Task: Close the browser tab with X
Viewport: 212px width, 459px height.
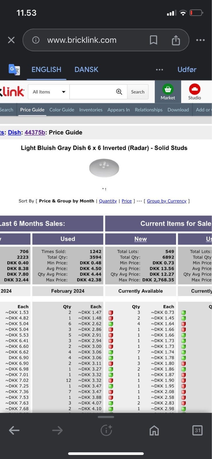Action: click(x=11, y=40)
